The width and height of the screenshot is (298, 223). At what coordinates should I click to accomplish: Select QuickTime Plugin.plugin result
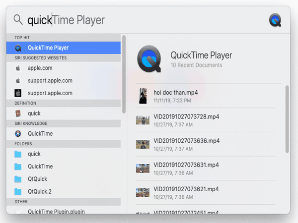[x=64, y=210]
